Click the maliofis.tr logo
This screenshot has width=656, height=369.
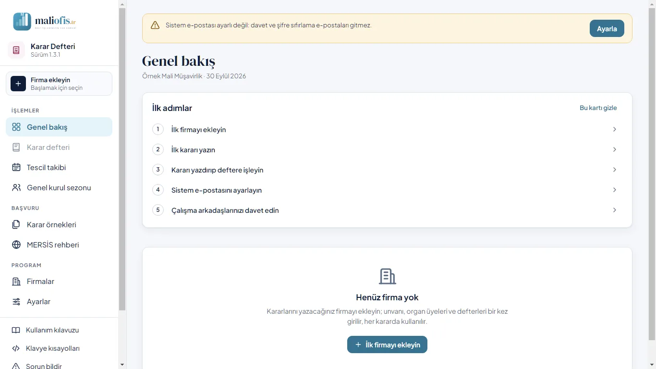[x=45, y=21]
